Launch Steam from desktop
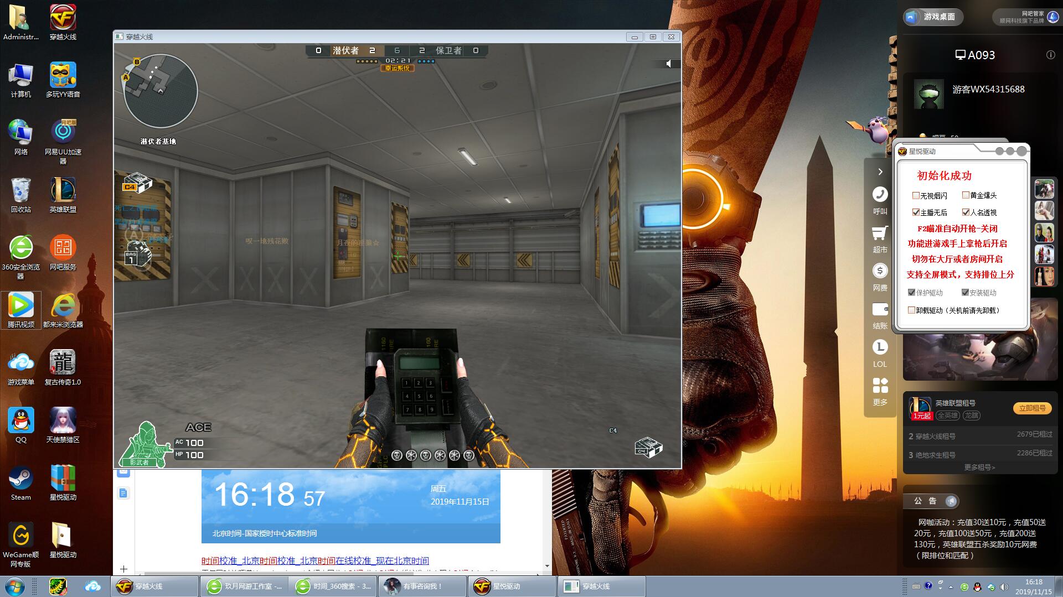Screen dimensions: 1063x597 coord(20,484)
